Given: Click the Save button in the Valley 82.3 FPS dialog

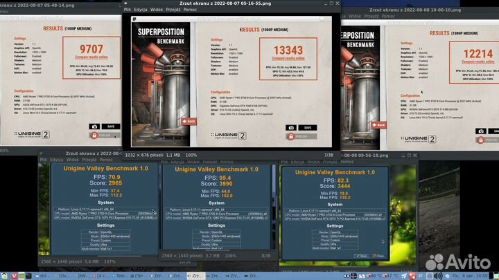Looking at the screenshot, I should click(362, 256).
